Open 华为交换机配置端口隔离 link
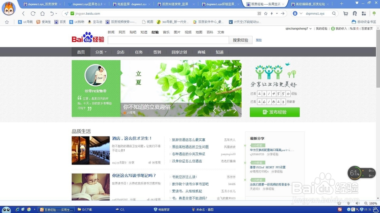The height and width of the screenshot is (213, 380). pyautogui.click(x=272, y=150)
